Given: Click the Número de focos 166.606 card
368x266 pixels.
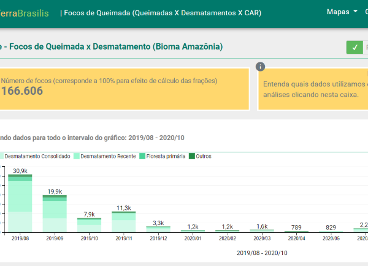Looking at the screenshot, I should pyautogui.click(x=123, y=89).
